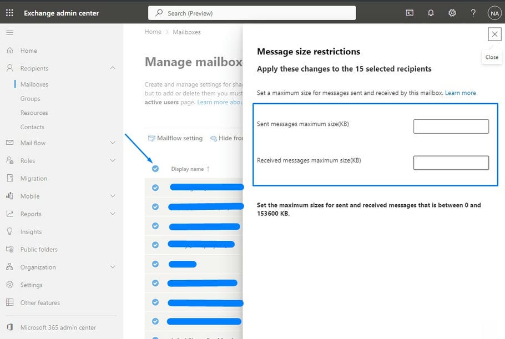
Task: Collapse the navigation hamburger menu
Action: coord(9,33)
